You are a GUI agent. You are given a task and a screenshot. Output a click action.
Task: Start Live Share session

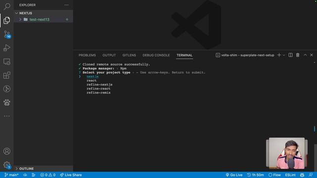pyautogui.click(x=71, y=175)
